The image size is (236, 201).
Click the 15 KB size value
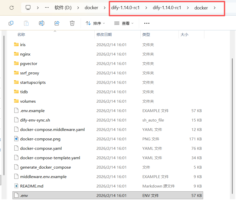click(x=196, y=120)
